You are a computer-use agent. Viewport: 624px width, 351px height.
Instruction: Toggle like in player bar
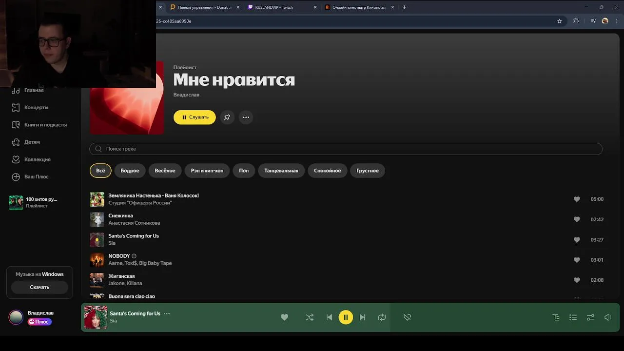pos(284,317)
